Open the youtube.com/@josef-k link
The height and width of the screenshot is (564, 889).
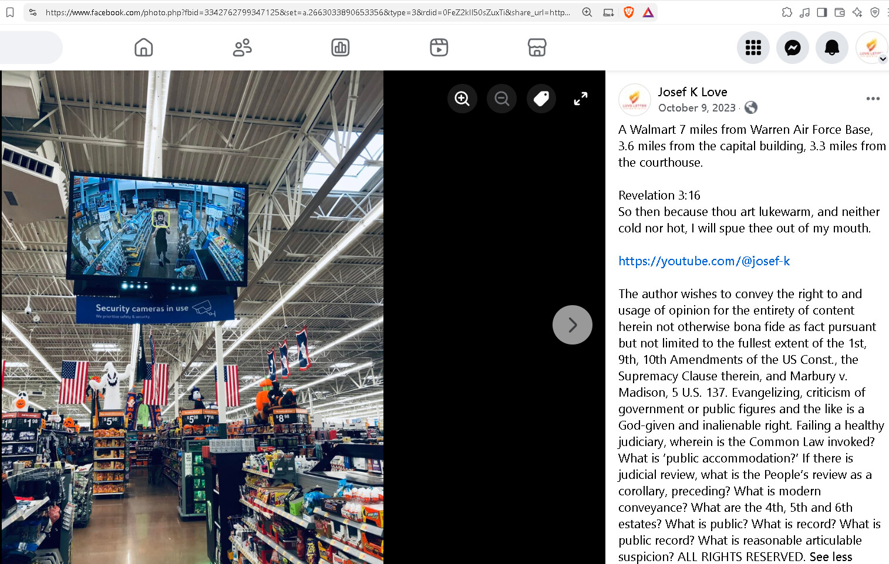click(704, 261)
